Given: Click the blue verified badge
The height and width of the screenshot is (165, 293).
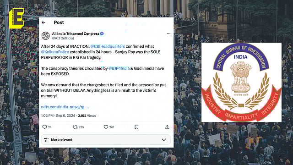Looking at the screenshot, I should [102, 33].
